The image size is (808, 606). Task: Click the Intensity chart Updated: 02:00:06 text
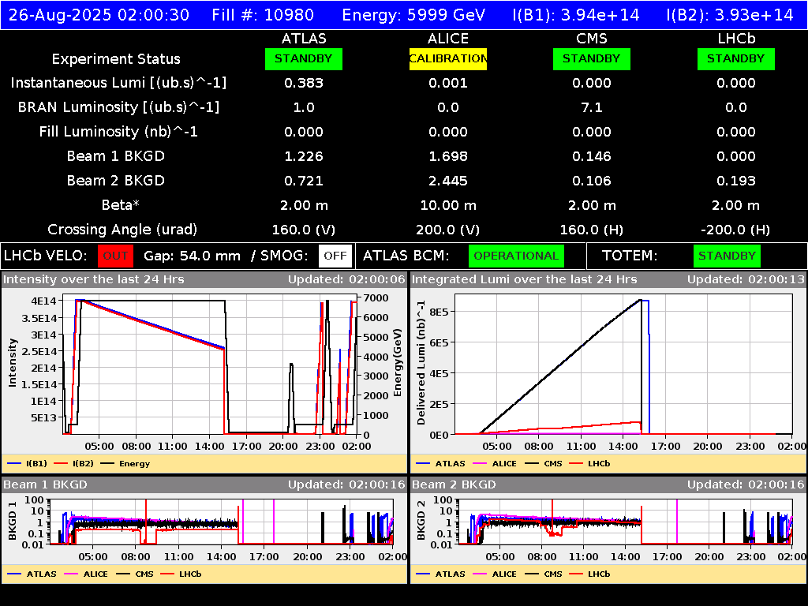coord(346,279)
